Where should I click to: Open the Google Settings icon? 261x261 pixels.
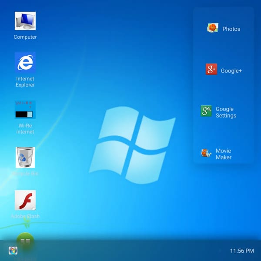pos(206,111)
